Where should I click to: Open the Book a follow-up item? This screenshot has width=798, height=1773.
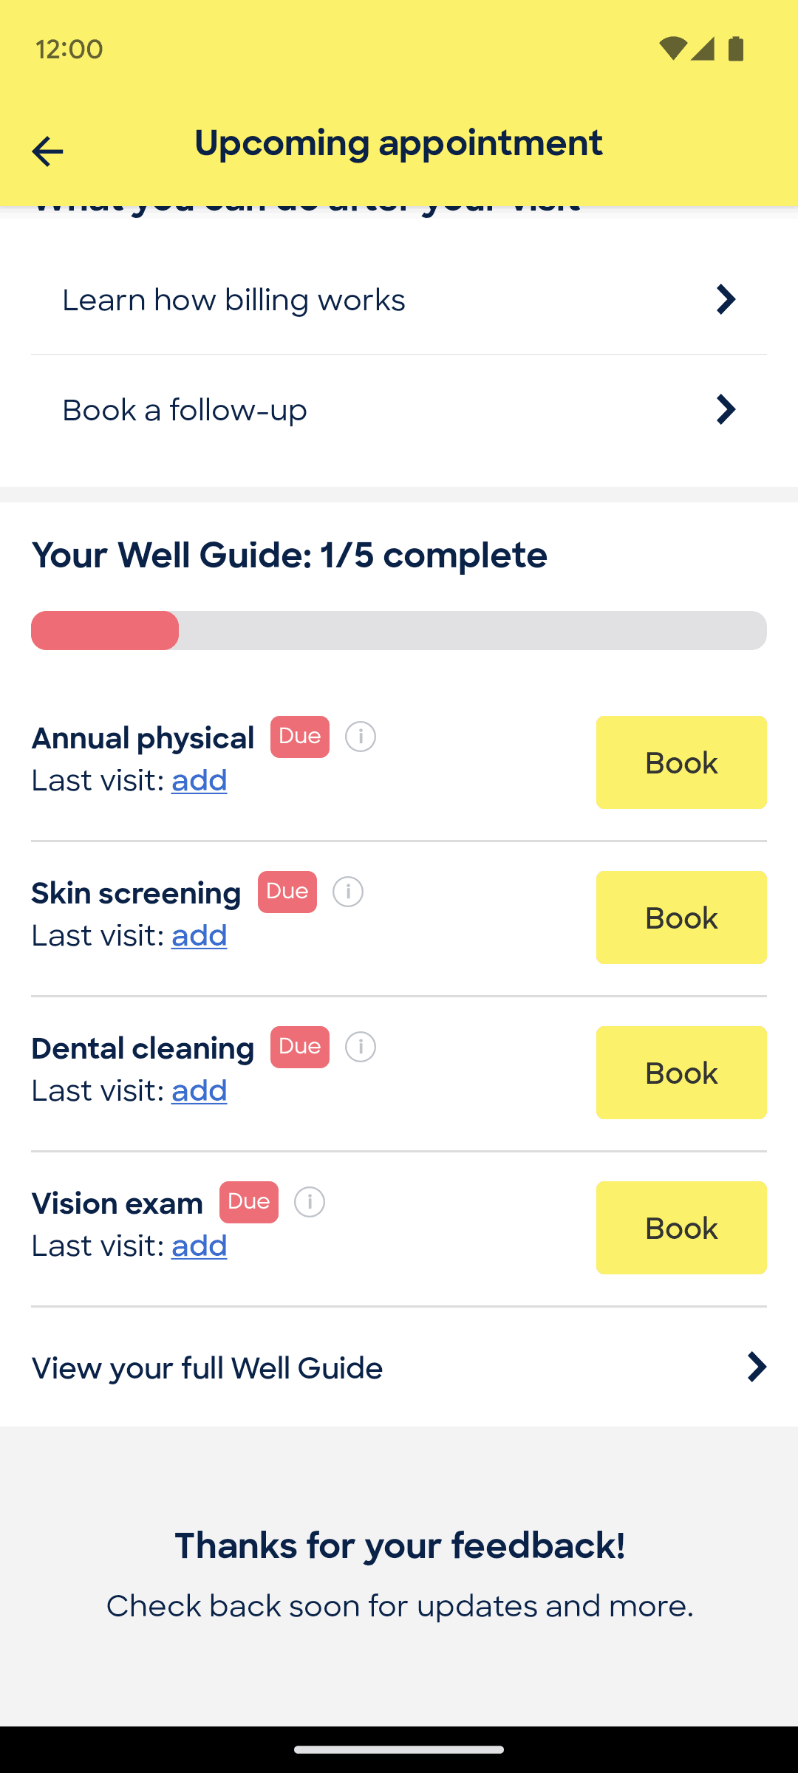pyautogui.click(x=399, y=410)
